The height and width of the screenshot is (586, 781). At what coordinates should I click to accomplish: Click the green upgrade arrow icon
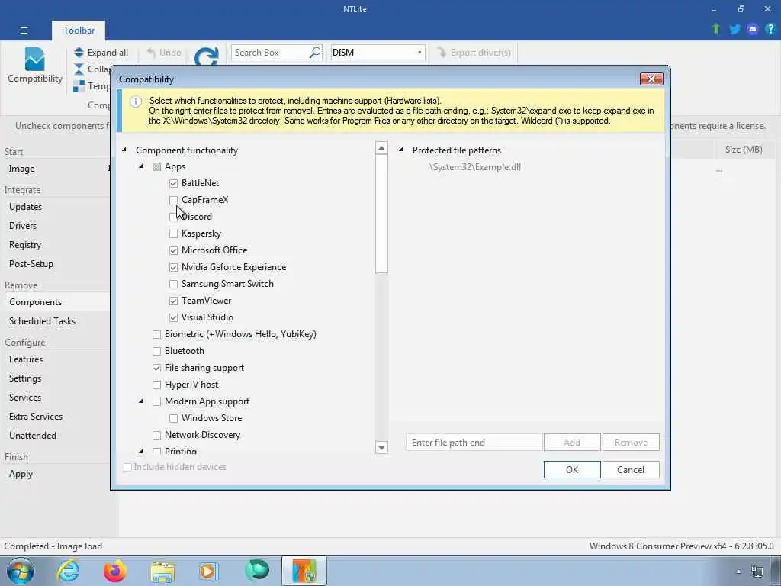715,29
